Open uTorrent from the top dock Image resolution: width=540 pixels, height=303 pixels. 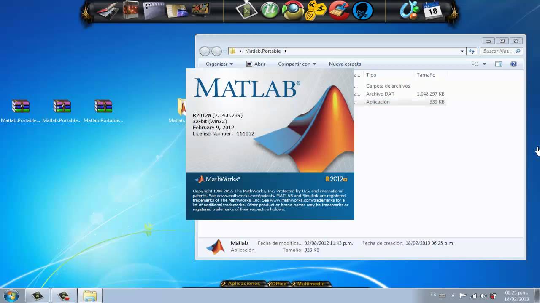coord(270,10)
